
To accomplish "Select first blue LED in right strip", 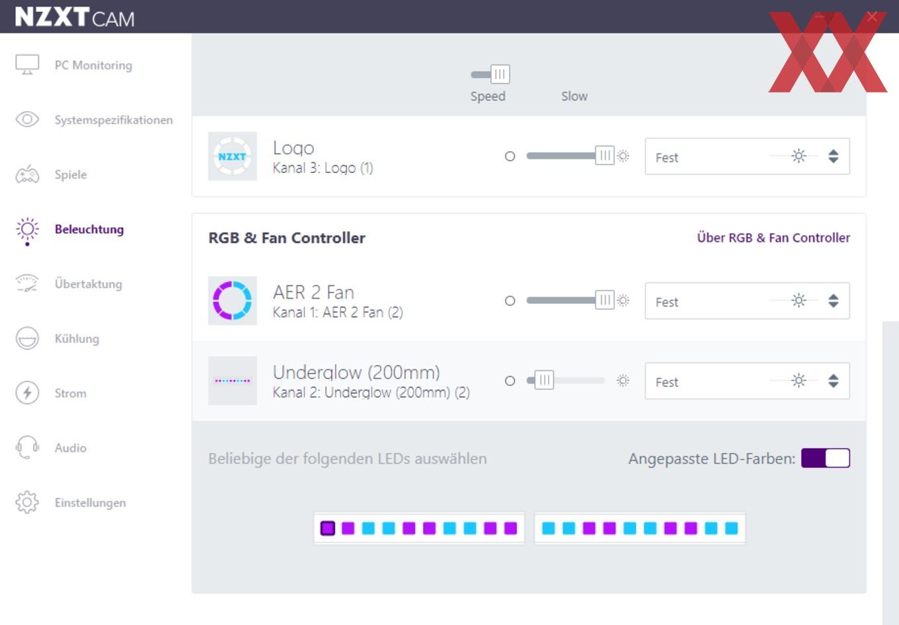I will [549, 528].
